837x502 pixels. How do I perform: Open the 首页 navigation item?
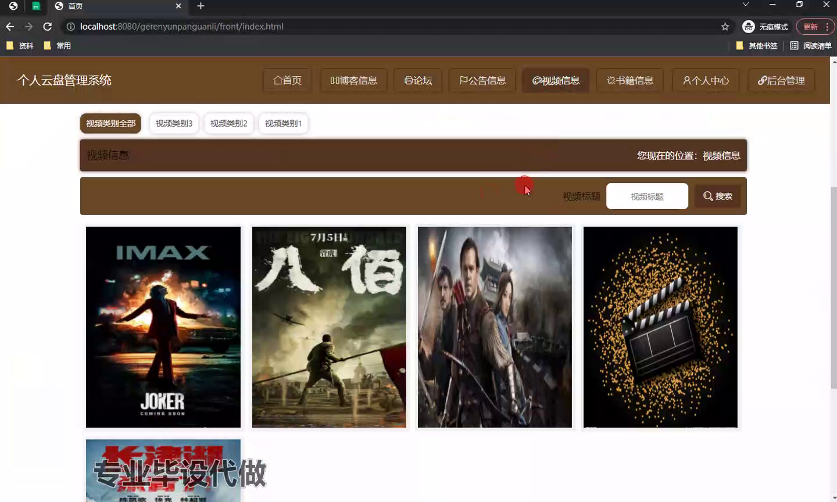287,80
